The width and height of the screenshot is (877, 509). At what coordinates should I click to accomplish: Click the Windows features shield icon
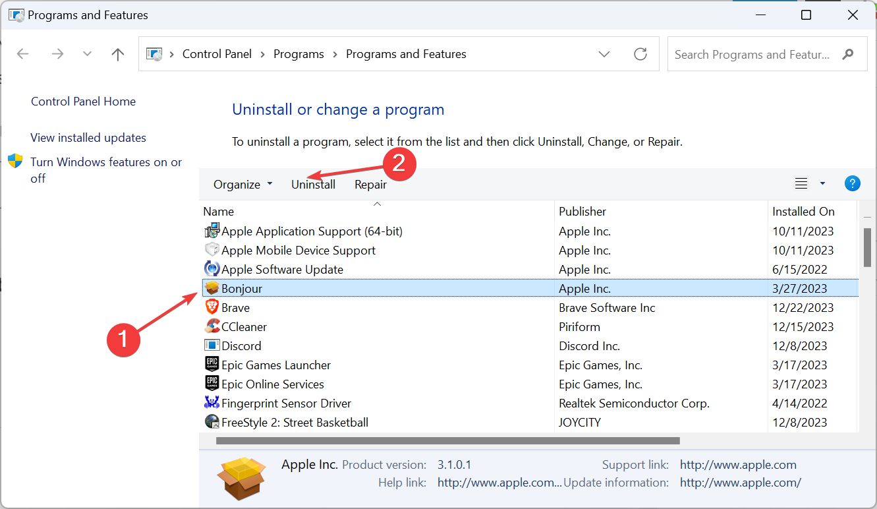[x=15, y=162]
